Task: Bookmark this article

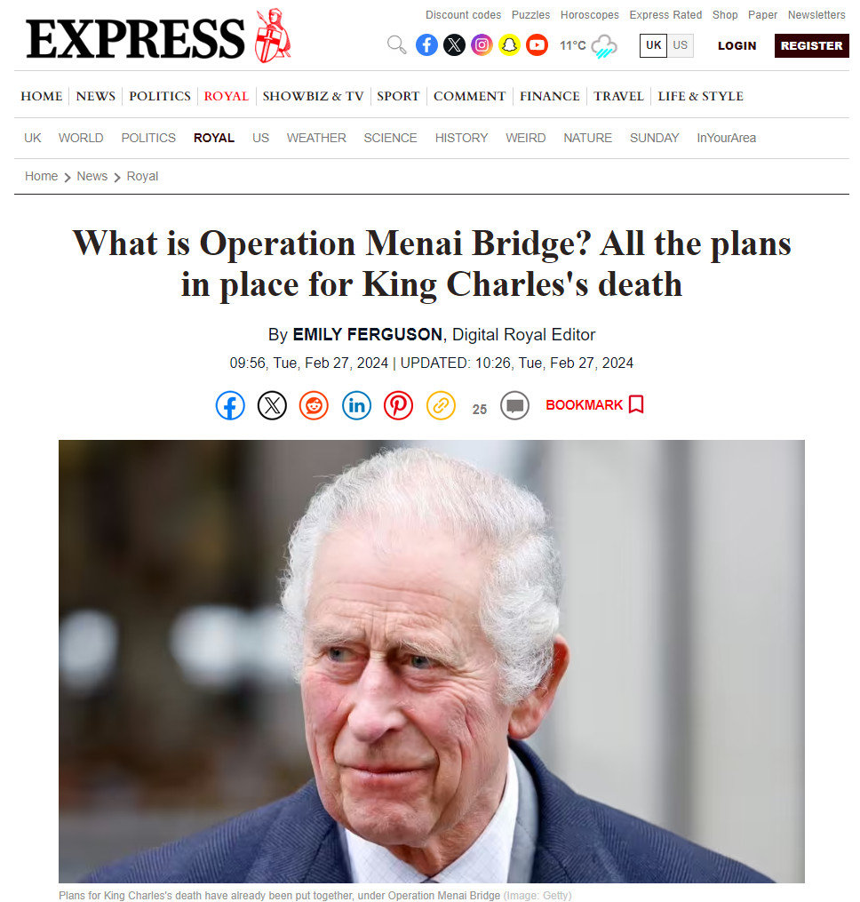Action: [x=595, y=405]
